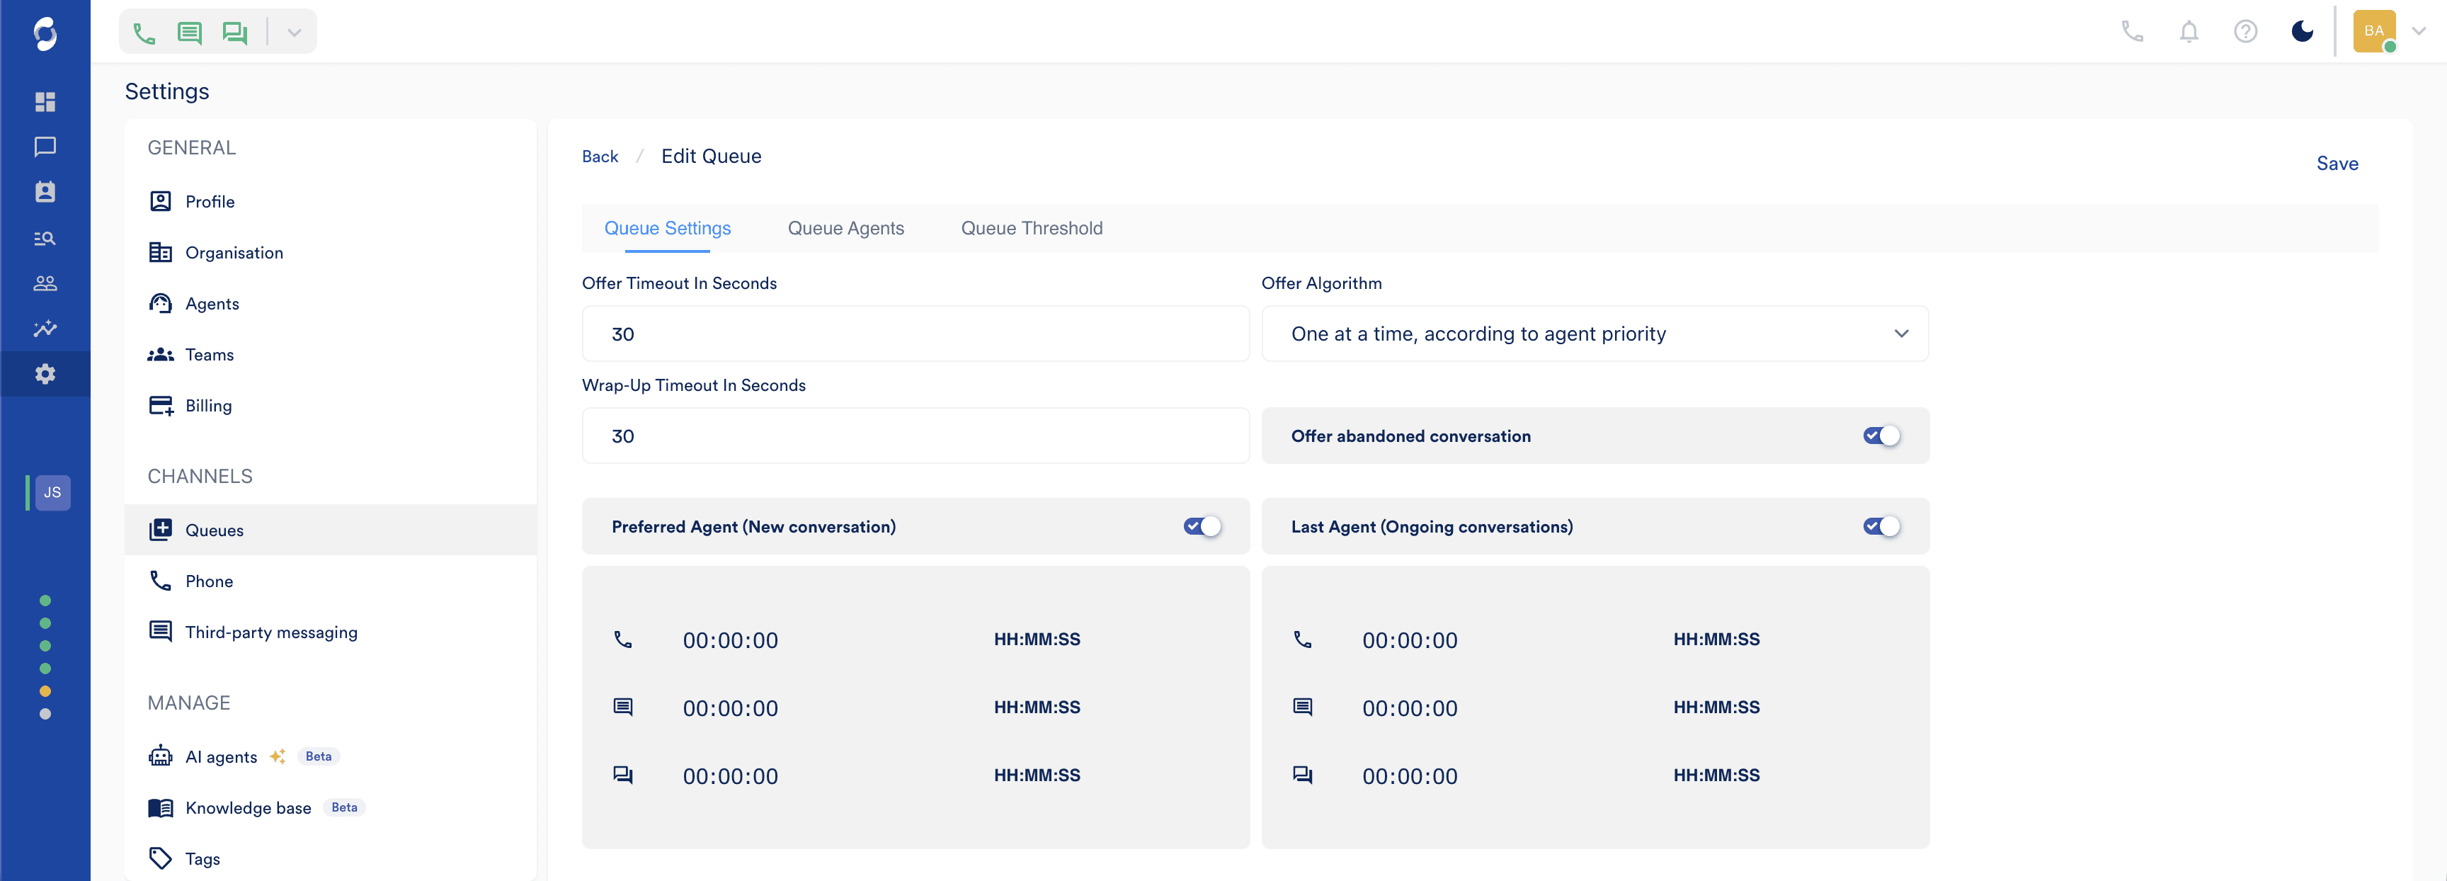The width and height of the screenshot is (2447, 881).
Task: Click the app logo at top left
Action: (x=45, y=33)
